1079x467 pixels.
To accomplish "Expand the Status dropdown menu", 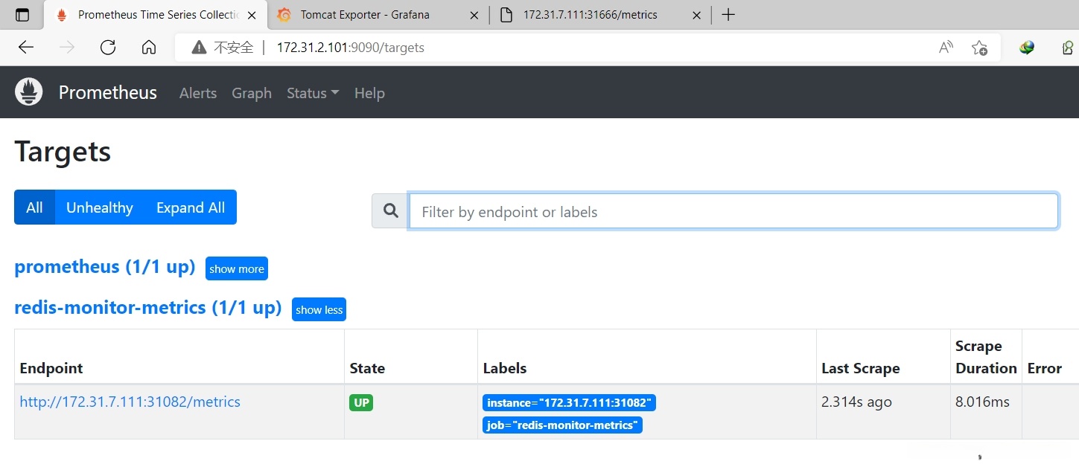I will pyautogui.click(x=313, y=93).
